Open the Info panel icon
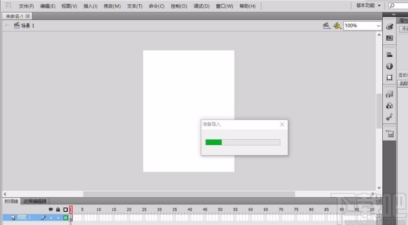This screenshot has width=408, height=225. point(390,66)
